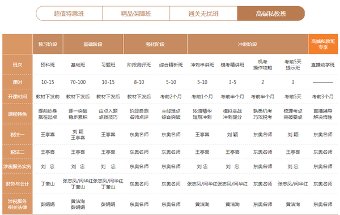Image resolution: width=340 pixels, height=215 pixels.
Task: Click the 8-10 hours value
Action: (139, 82)
